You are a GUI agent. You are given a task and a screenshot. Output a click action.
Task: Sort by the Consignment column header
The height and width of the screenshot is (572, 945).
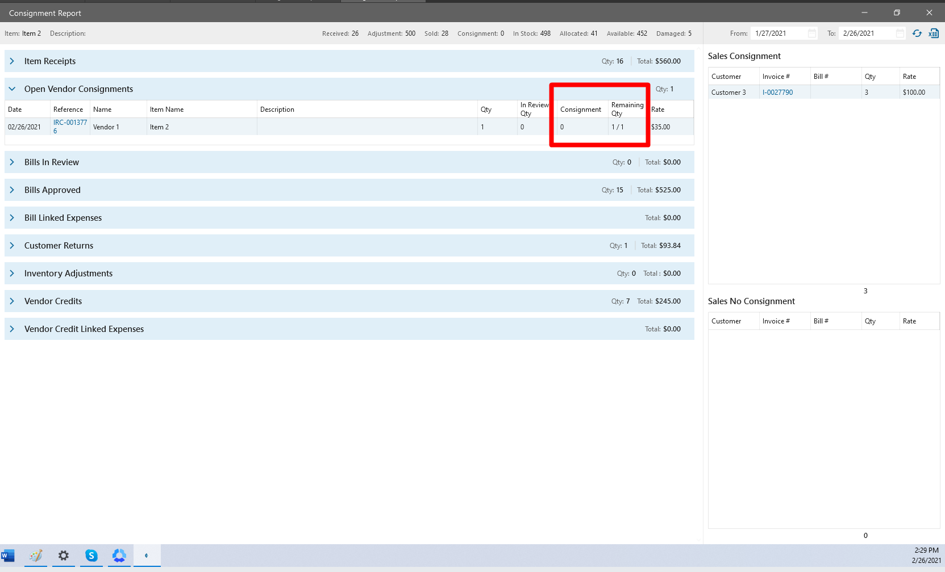582,110
